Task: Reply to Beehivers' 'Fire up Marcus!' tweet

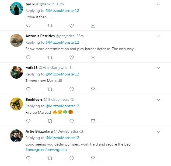Action: 28,121
